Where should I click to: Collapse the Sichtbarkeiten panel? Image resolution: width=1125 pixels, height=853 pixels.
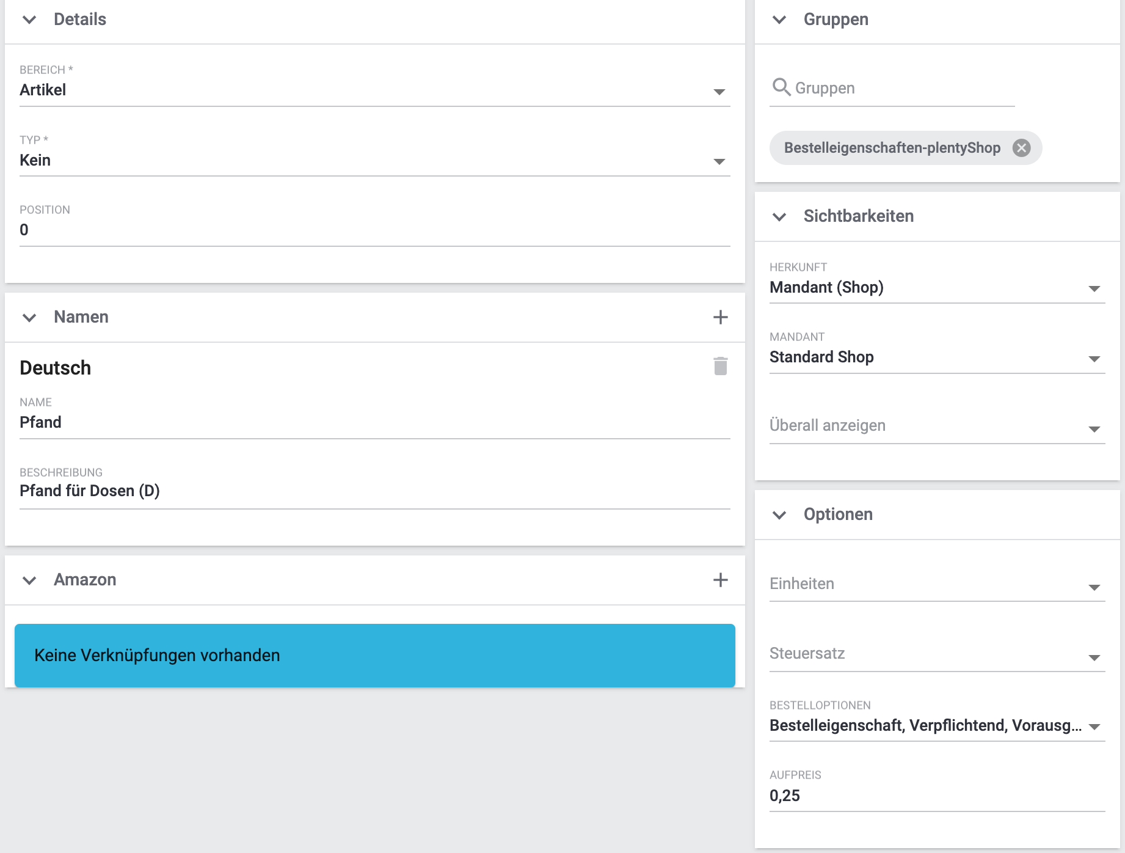tap(779, 216)
